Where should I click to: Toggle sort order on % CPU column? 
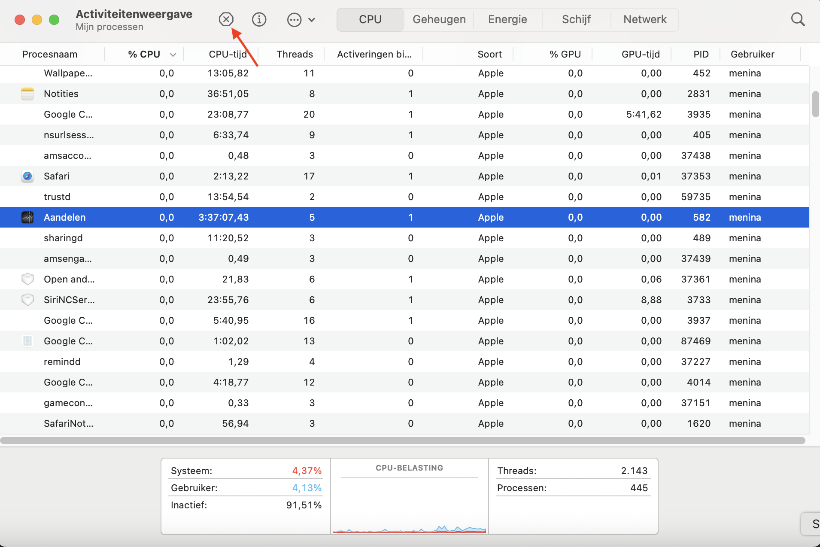point(144,54)
